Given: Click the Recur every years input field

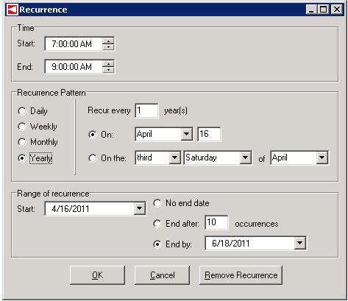Looking at the screenshot, I should coord(146,110).
